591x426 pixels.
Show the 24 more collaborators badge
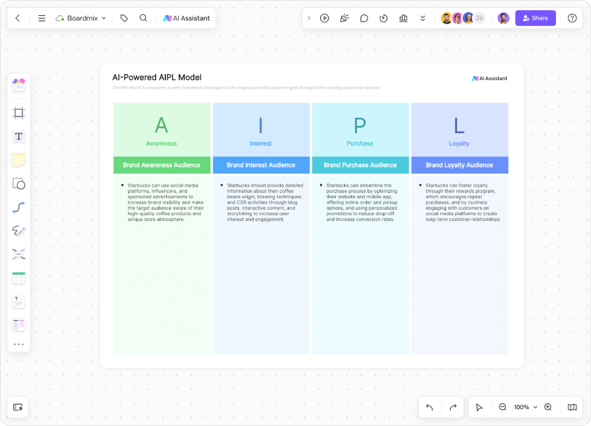coord(479,18)
